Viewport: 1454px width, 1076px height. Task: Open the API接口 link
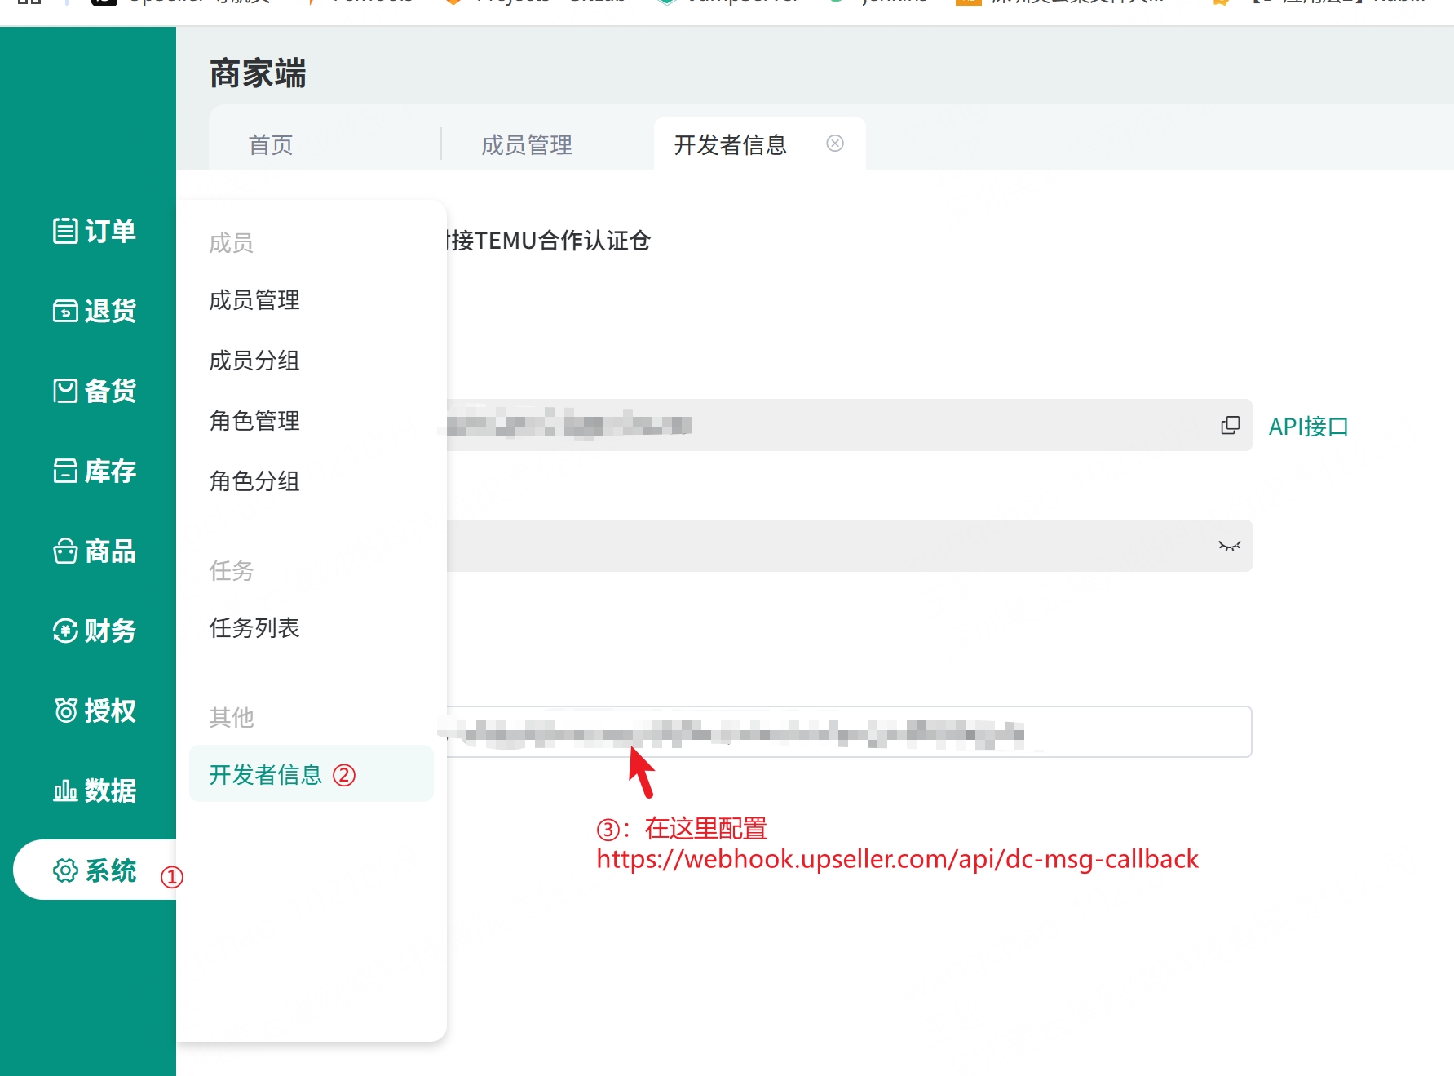pyautogui.click(x=1308, y=427)
